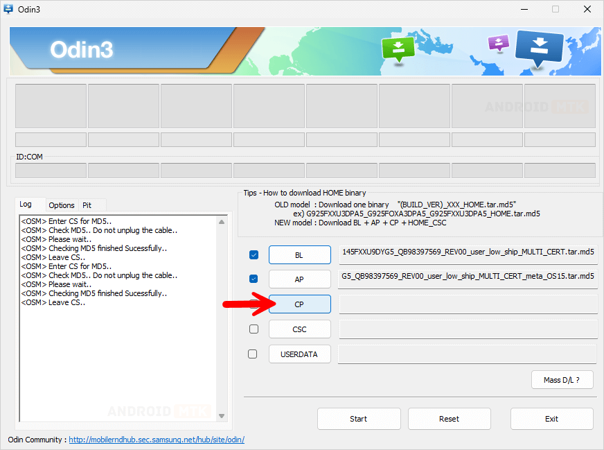
Task: Uncheck the BL checkbox
Action: tap(254, 255)
